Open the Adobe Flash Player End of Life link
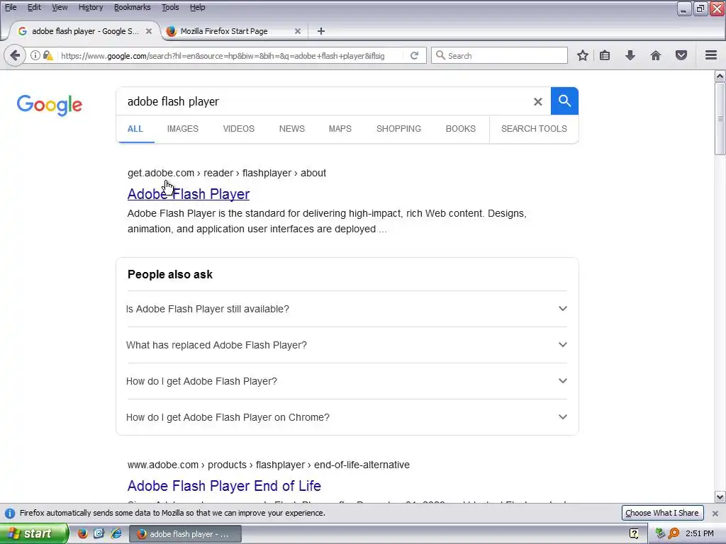Screen dimensions: 726x544 click(x=224, y=486)
